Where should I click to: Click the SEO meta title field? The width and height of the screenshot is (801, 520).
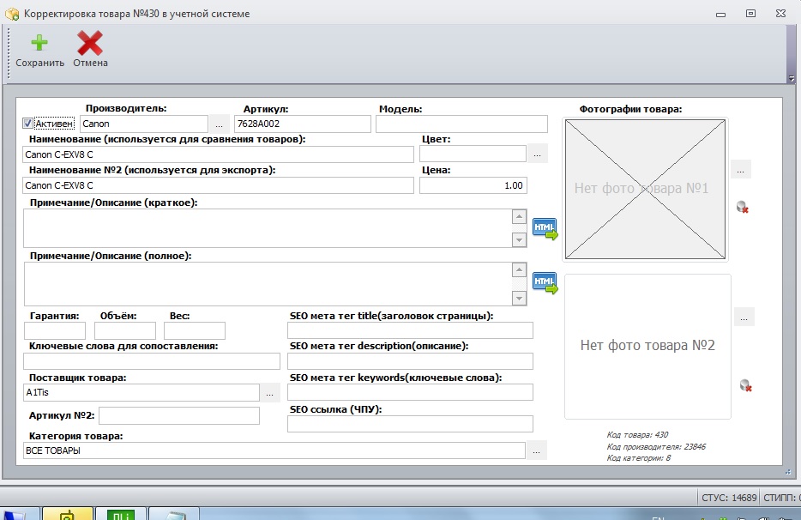(410, 330)
